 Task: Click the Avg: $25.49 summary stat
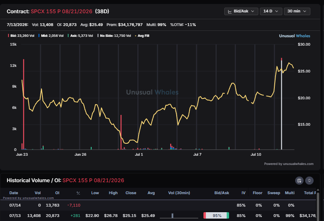click(x=92, y=25)
